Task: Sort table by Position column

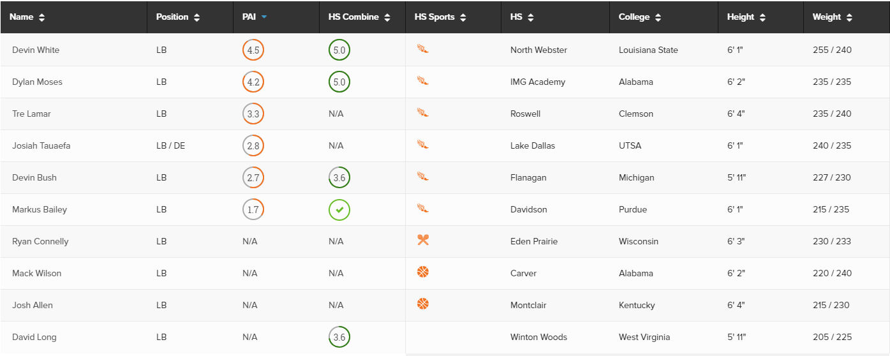Action: (x=178, y=17)
